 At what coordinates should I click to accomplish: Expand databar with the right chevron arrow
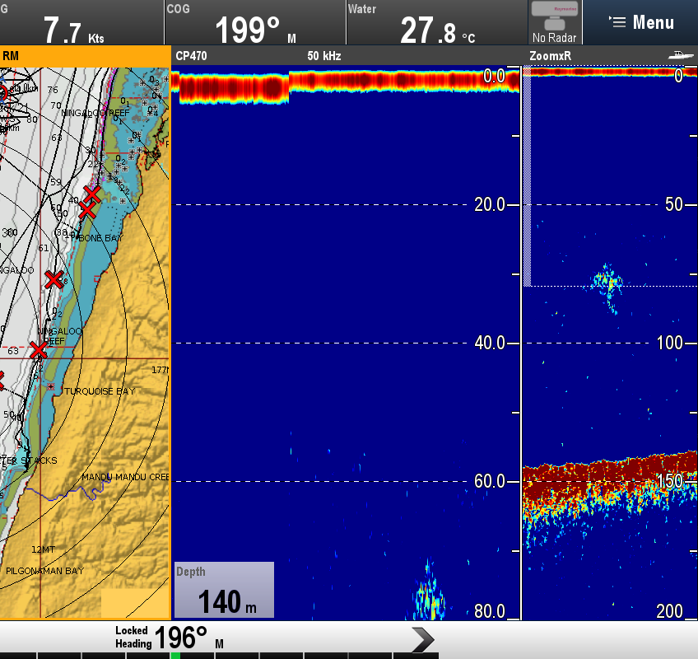(421, 638)
